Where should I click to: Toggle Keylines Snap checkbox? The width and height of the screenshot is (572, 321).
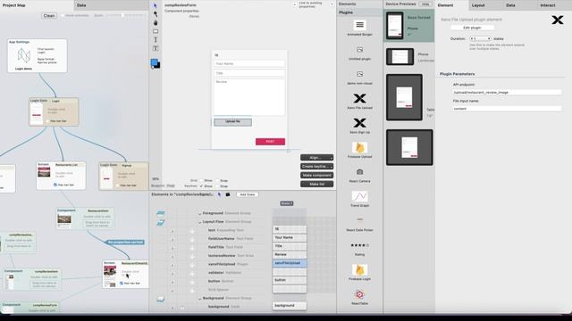(x=217, y=186)
